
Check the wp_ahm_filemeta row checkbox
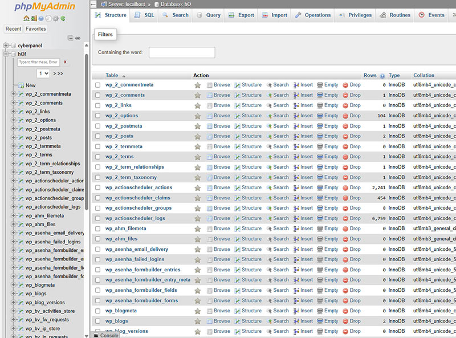point(97,229)
